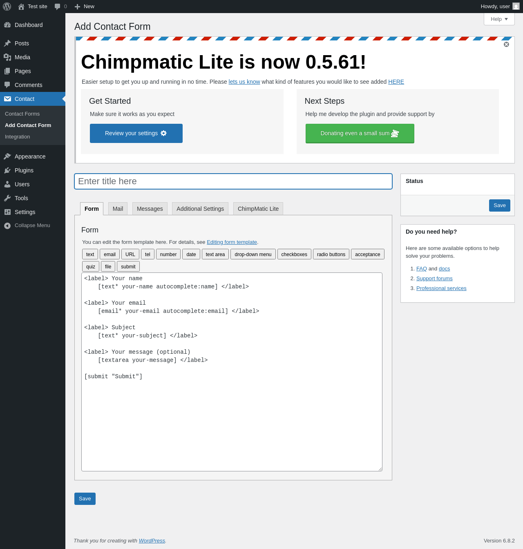The width and height of the screenshot is (523, 549).
Task: Open the Howdy, user account menu
Action: coord(500,7)
